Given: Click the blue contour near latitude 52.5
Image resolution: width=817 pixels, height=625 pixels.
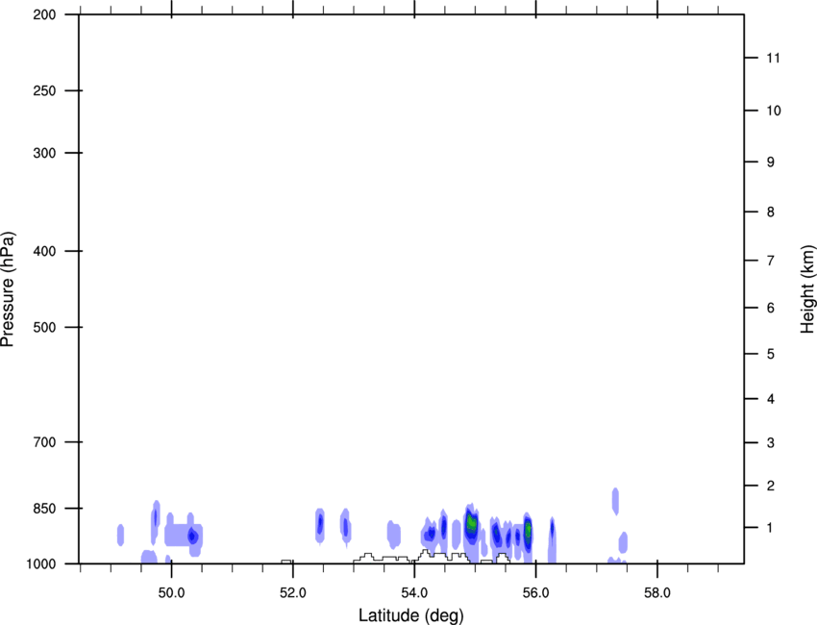Looking at the screenshot, I should (320, 525).
